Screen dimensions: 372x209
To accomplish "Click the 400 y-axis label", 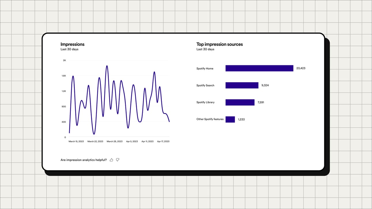I will 64,122.
